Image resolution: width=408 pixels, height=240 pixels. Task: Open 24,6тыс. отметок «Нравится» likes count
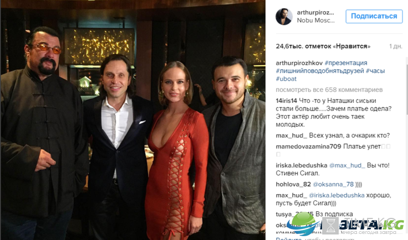click(323, 46)
